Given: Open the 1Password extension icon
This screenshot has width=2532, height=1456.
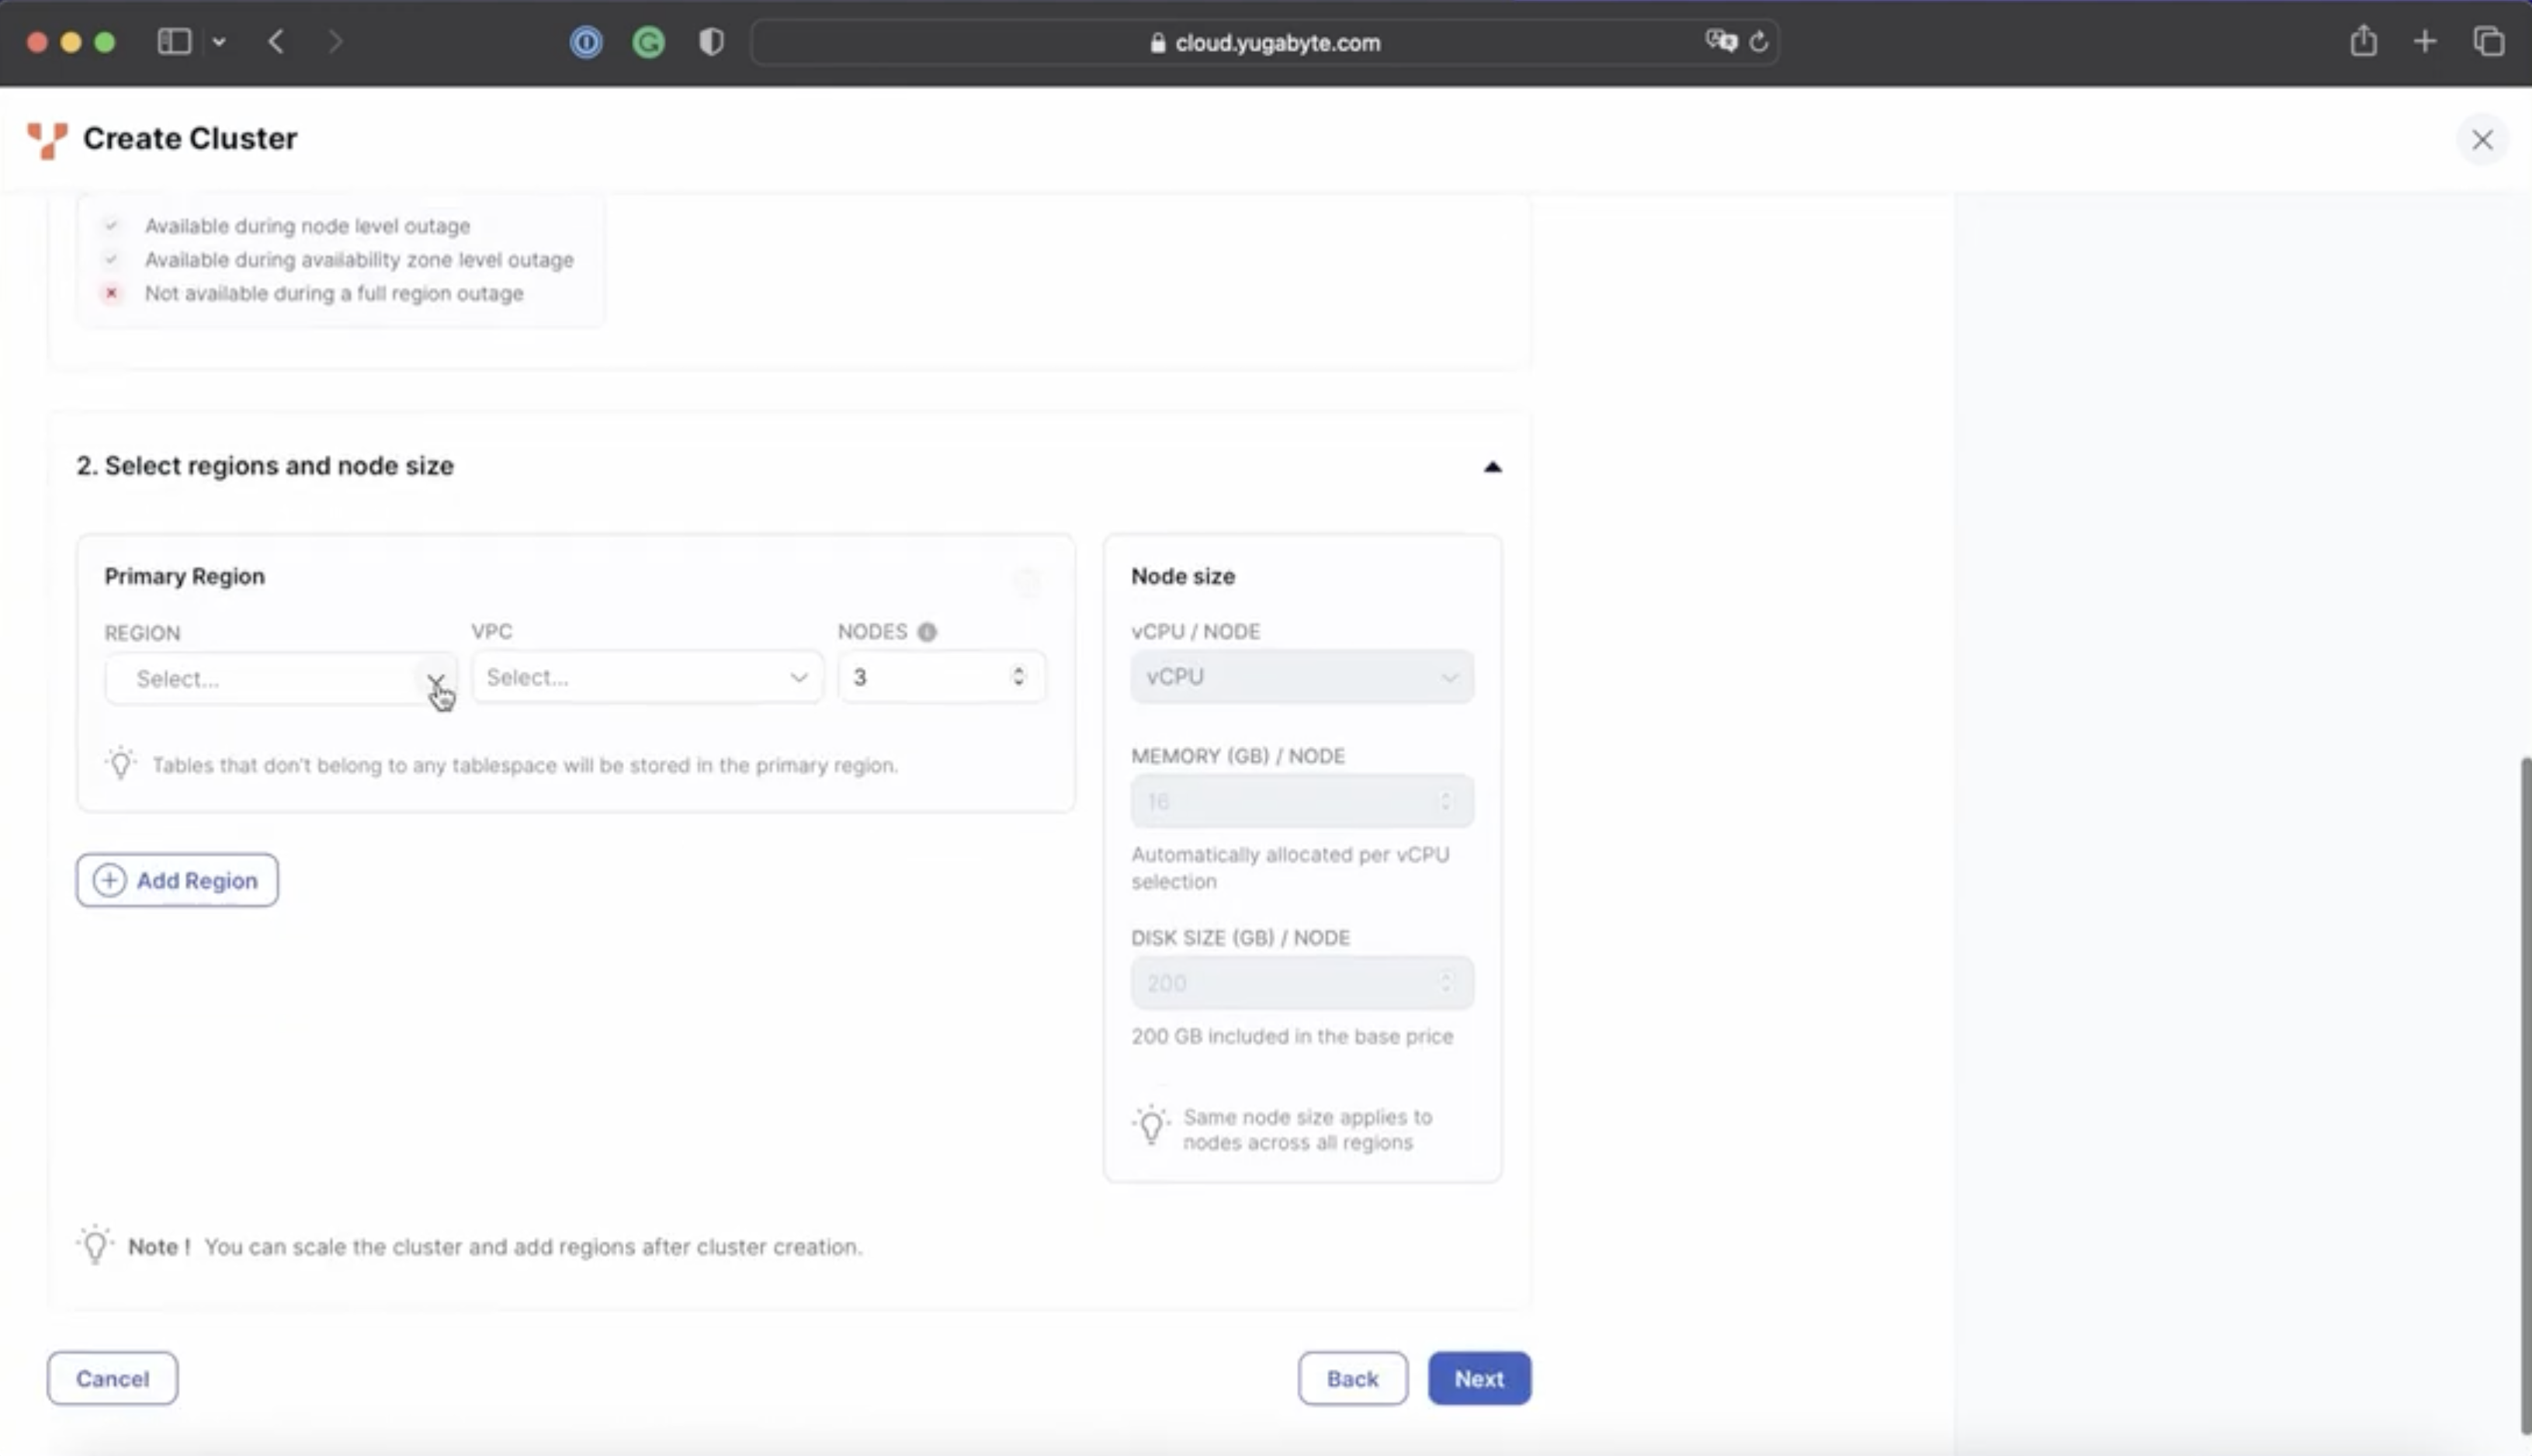Looking at the screenshot, I should [x=586, y=42].
